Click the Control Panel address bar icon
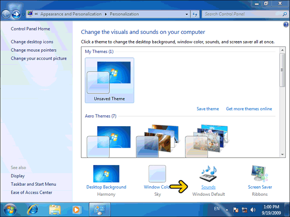The width and height of the screenshot is (290, 217). coord(30,14)
